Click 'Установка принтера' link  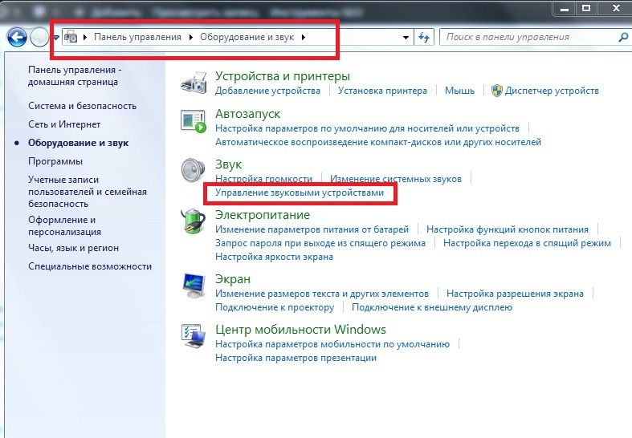(x=382, y=91)
